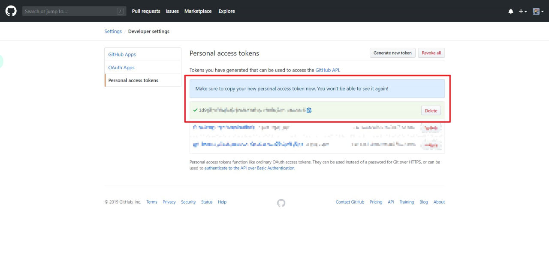Open authenticate to the API over Basic Authentication link

(249, 168)
